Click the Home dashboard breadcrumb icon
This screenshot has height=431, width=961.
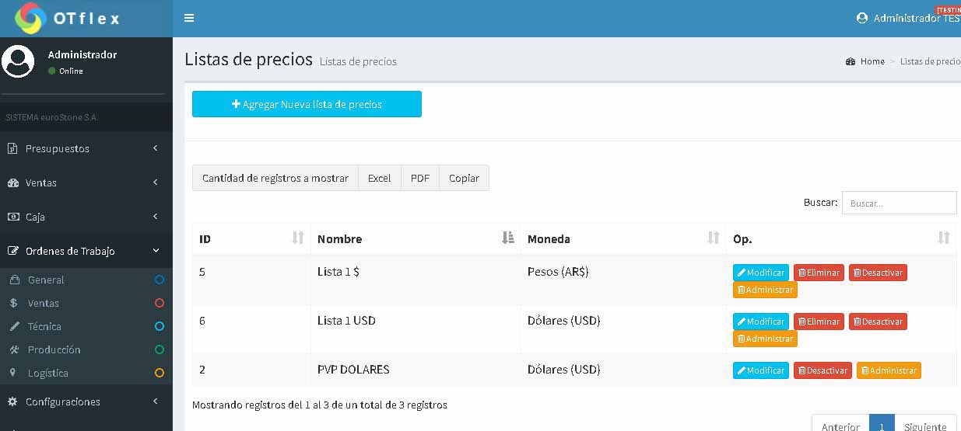tap(851, 61)
